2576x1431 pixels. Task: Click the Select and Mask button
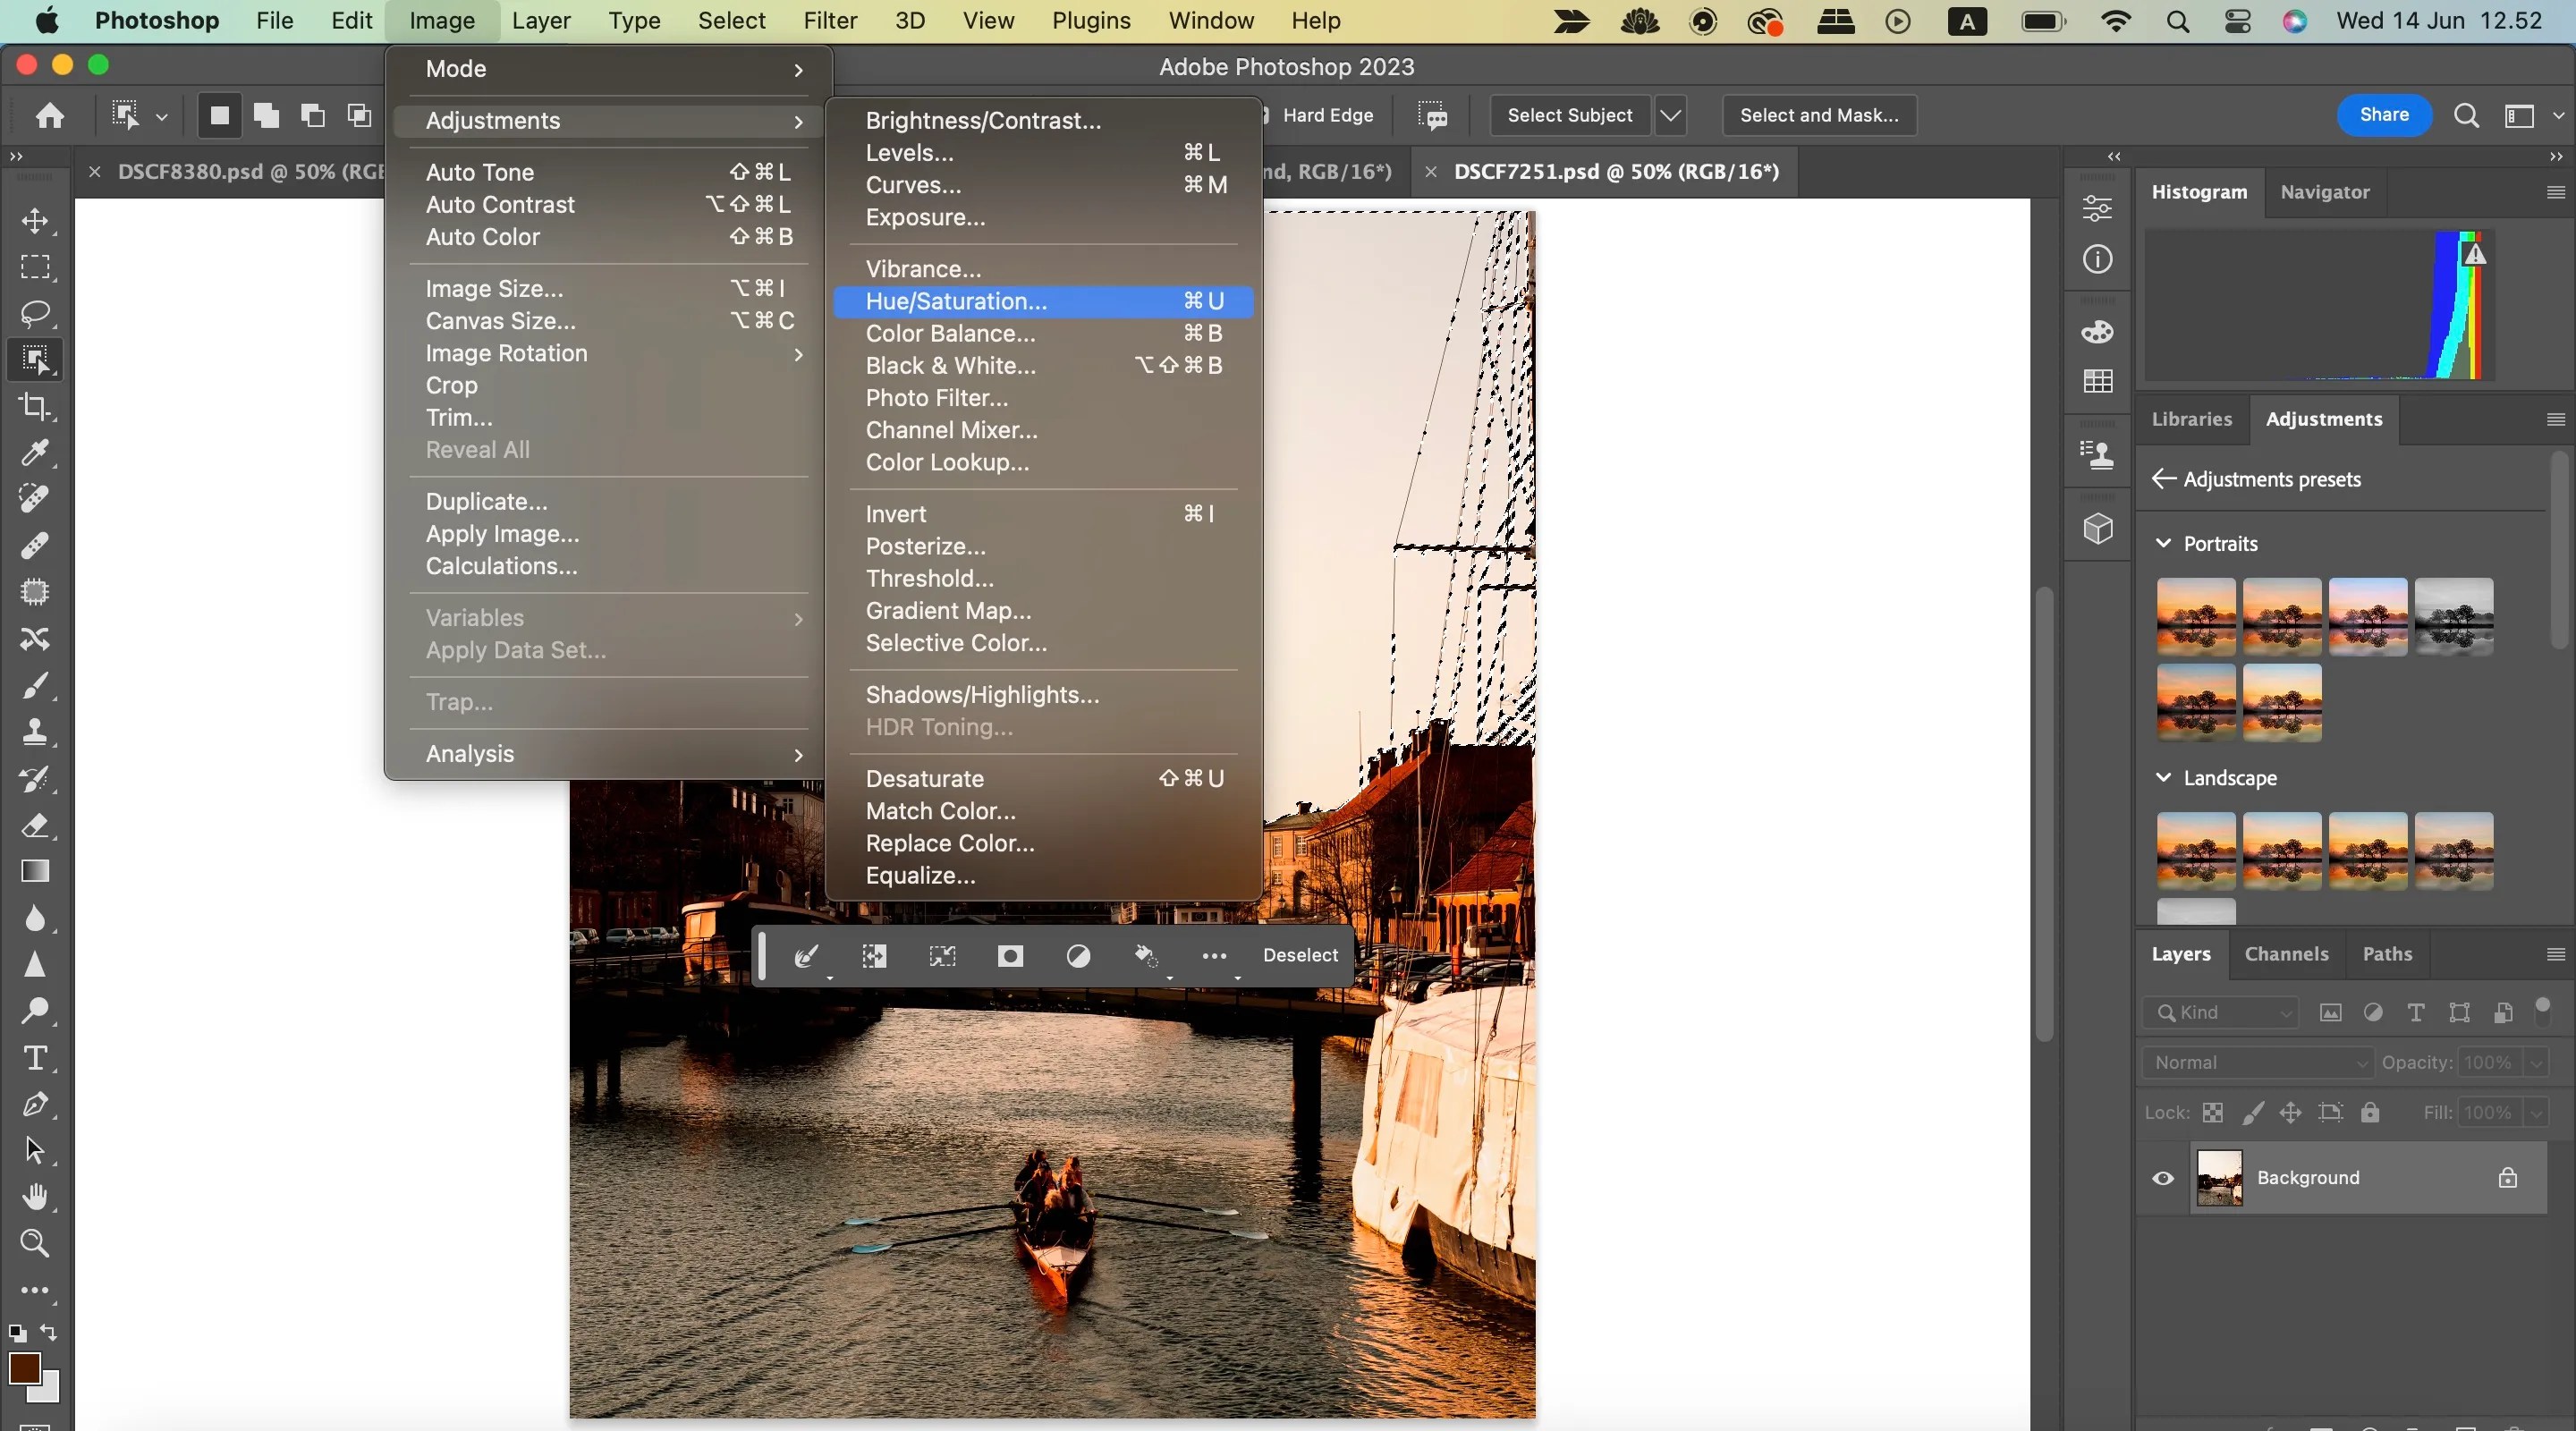click(1819, 116)
